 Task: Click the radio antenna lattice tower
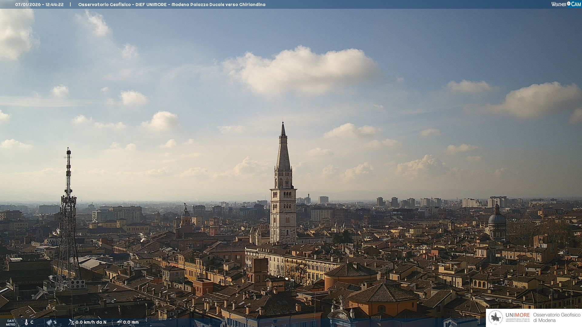tap(68, 212)
